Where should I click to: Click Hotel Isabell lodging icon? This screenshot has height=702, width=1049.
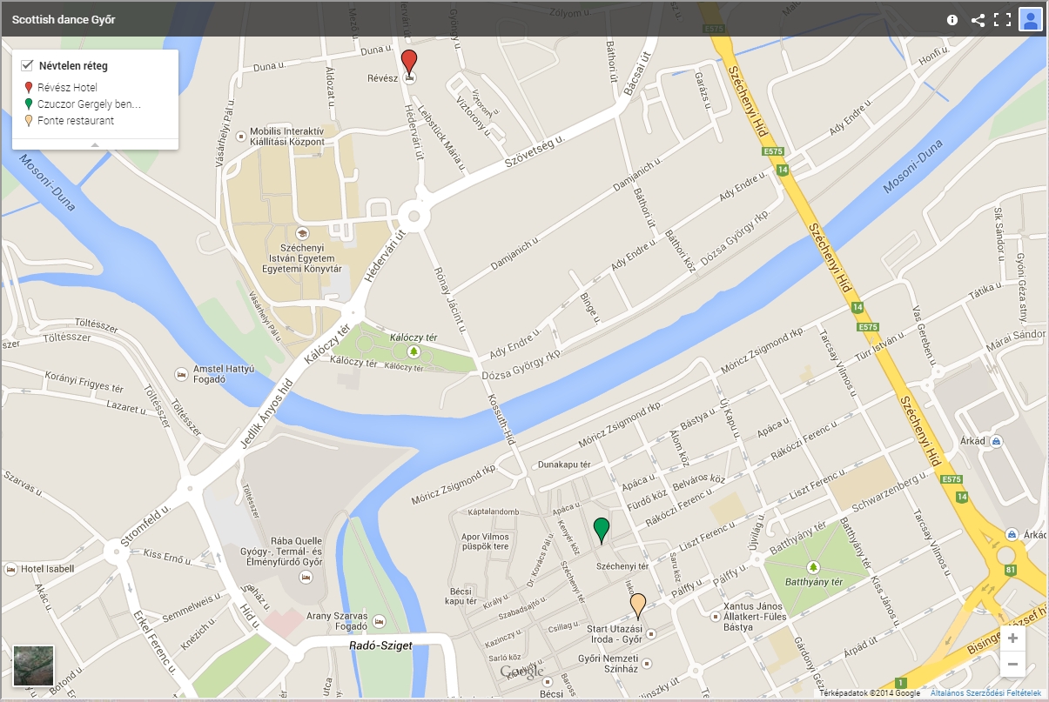click(x=11, y=570)
